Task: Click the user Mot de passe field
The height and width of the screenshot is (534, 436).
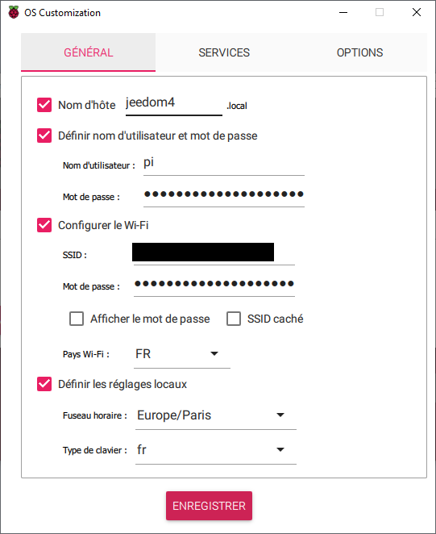Action: coord(224,195)
